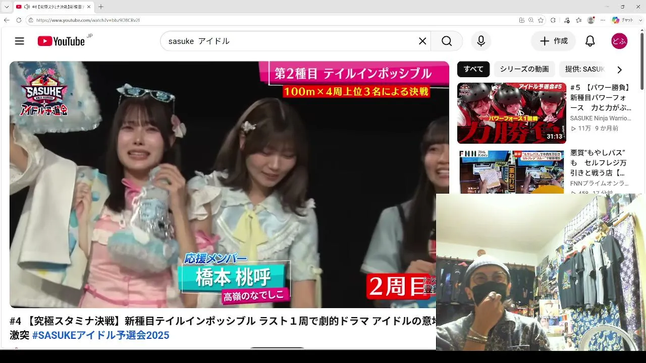The image size is (646, 363).
Task: Select the シリーズの動画 filter chip
Action: [524, 69]
